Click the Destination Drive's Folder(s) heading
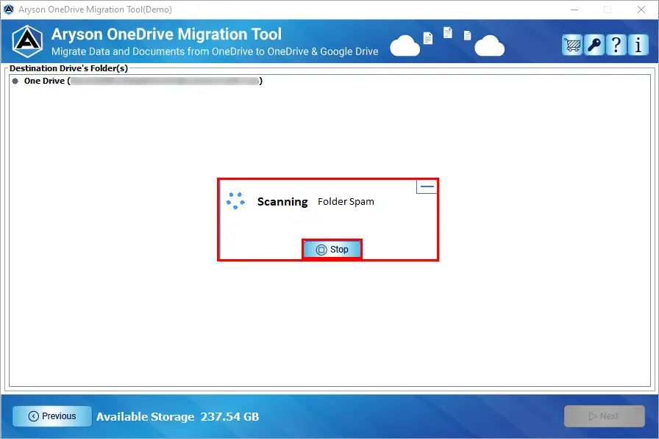The height and width of the screenshot is (439, 659). (68, 68)
